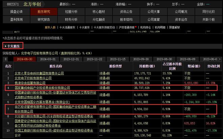Switch to 2023-09-30 date tab

pyautogui.click(x=141, y=59)
